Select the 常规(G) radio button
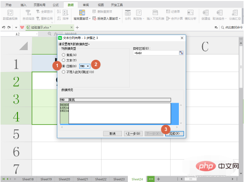Screen dimensions: 244x182 (x=63, y=55)
